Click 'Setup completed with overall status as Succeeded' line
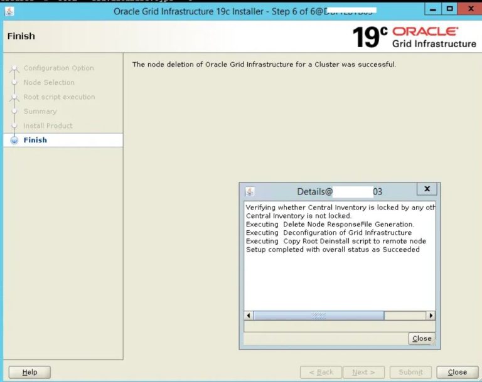482x382 pixels. [x=333, y=250]
